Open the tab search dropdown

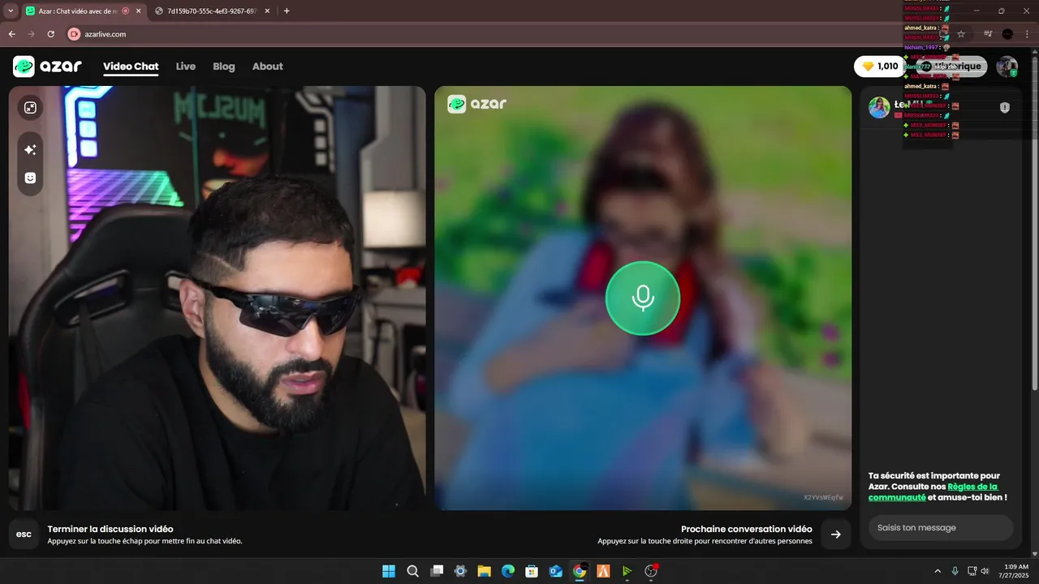click(11, 11)
